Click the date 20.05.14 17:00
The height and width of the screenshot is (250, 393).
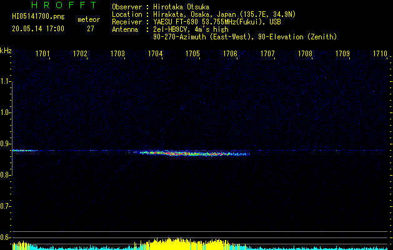[38, 29]
